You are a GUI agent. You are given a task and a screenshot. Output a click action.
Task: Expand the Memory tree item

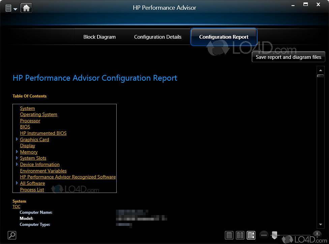pyautogui.click(x=17, y=152)
